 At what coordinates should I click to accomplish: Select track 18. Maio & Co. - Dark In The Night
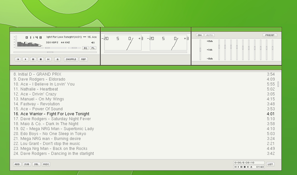144,124
